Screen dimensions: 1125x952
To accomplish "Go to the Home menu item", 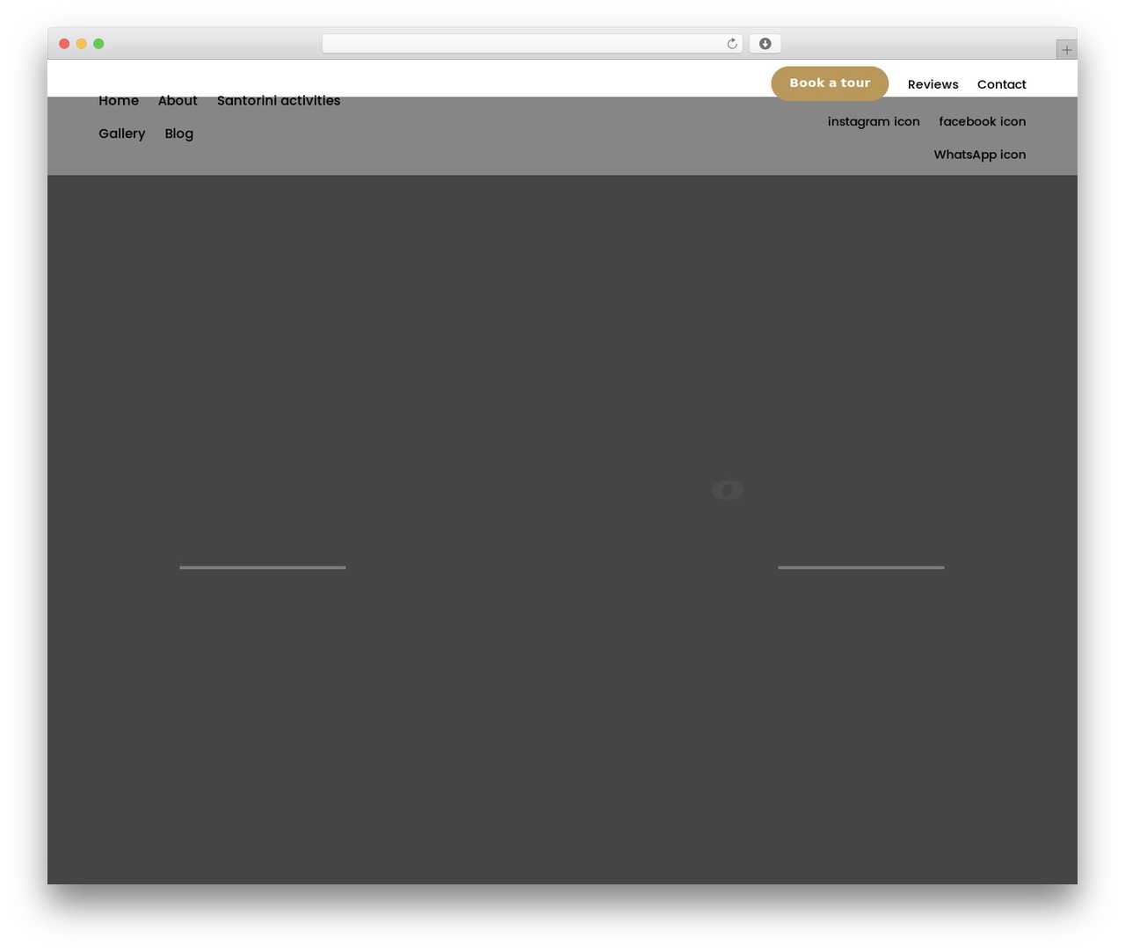I will tap(119, 101).
